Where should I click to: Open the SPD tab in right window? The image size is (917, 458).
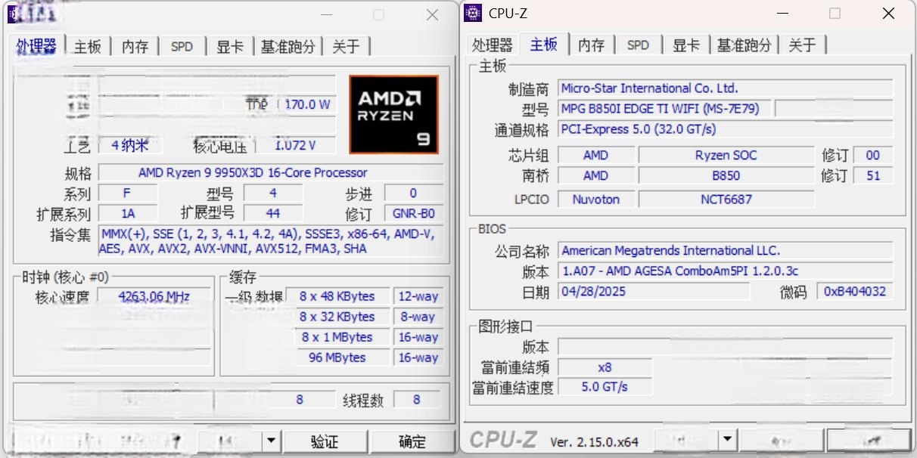pyautogui.click(x=639, y=45)
